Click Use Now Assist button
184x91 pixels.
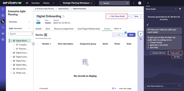[117, 16]
